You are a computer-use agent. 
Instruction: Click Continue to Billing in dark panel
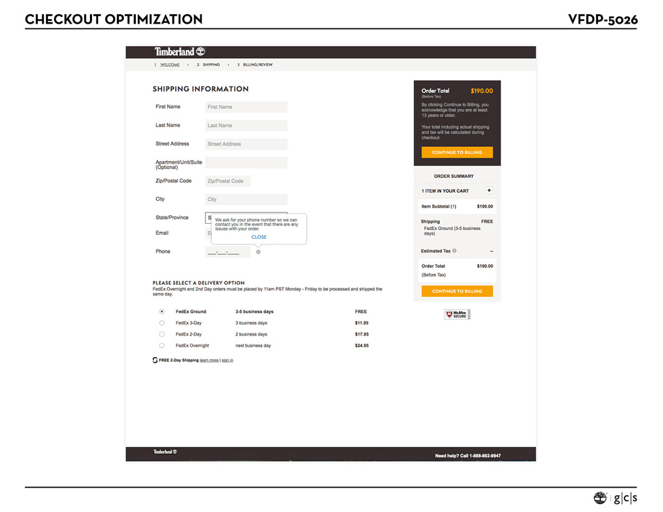(457, 152)
